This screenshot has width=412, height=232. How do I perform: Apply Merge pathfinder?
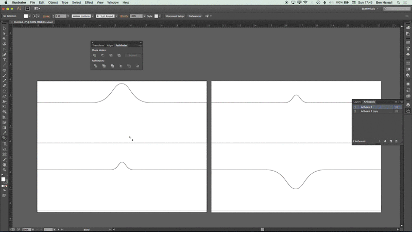pyautogui.click(x=112, y=66)
